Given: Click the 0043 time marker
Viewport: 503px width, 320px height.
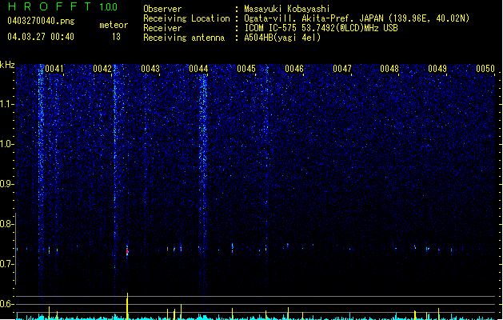Looking at the screenshot, I should pos(150,69).
